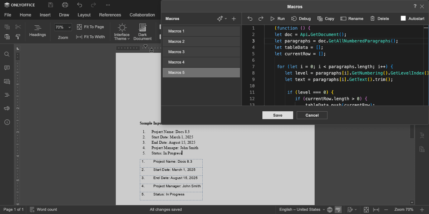Click the Print icon in title bar
Image resolution: width=429 pixels, height=214 pixels.
click(x=65, y=5)
